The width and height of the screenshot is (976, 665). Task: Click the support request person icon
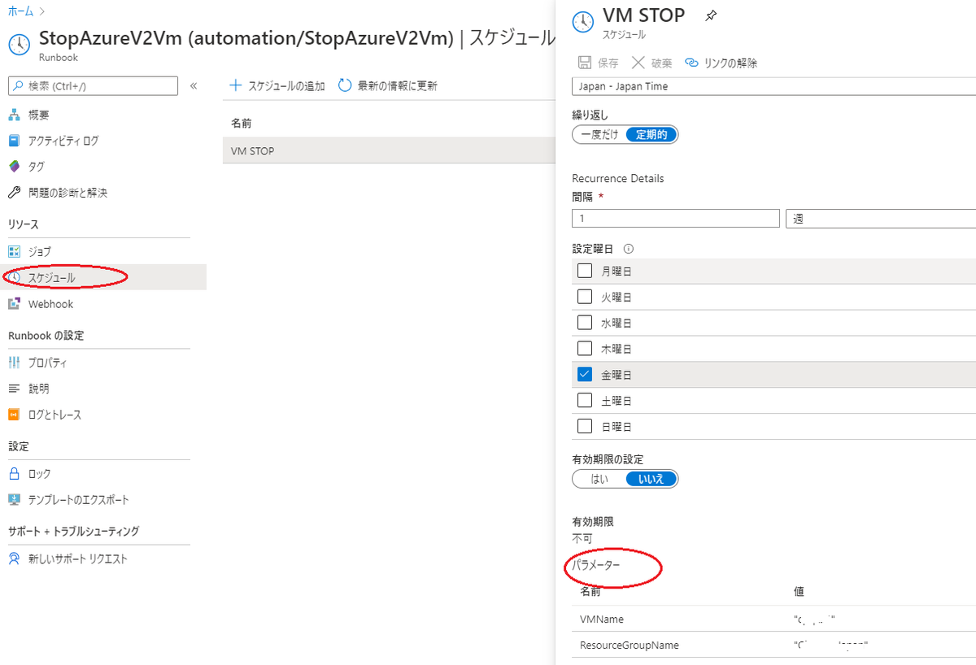pos(14,559)
